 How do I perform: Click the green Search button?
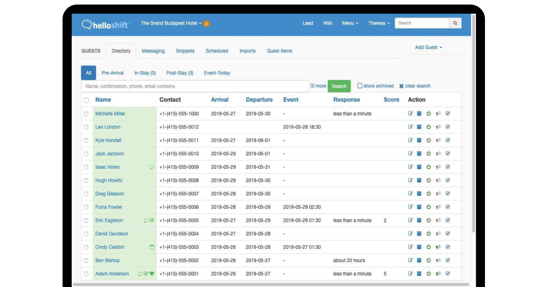coord(339,86)
